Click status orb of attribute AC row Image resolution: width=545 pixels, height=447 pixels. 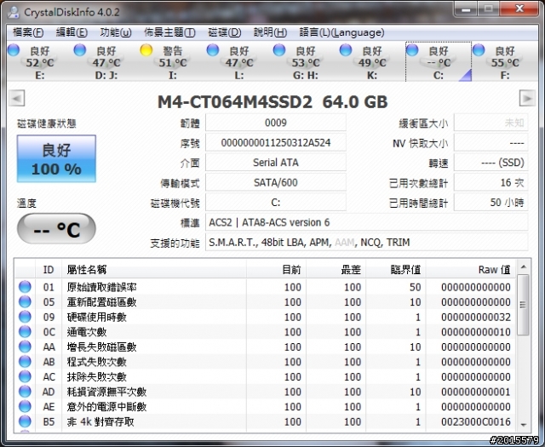25,376
